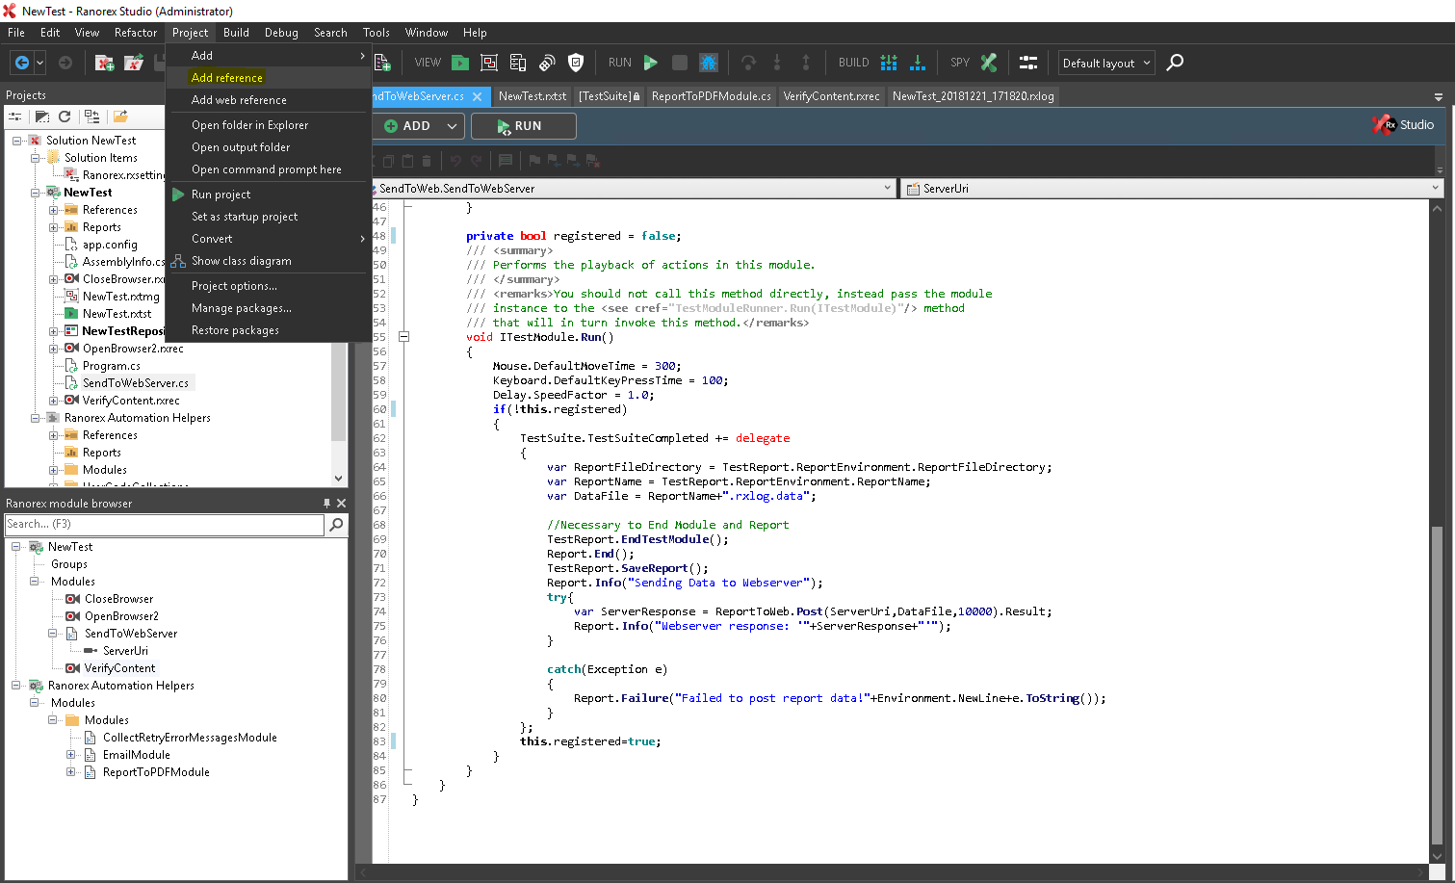
Task: Click the shield checklist icon
Action: coord(576,63)
